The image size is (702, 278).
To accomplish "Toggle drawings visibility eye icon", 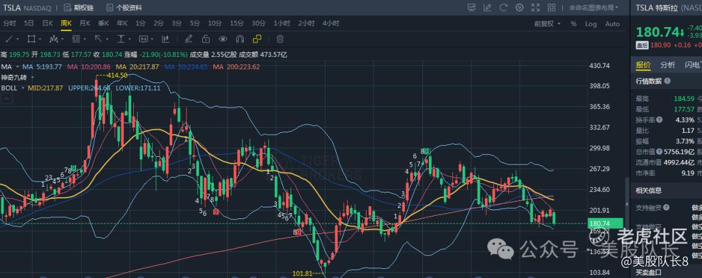I will pyautogui.click(x=223, y=40).
